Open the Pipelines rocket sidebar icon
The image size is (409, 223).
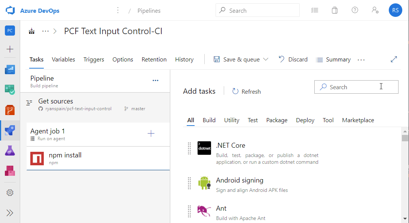pyautogui.click(x=10, y=130)
